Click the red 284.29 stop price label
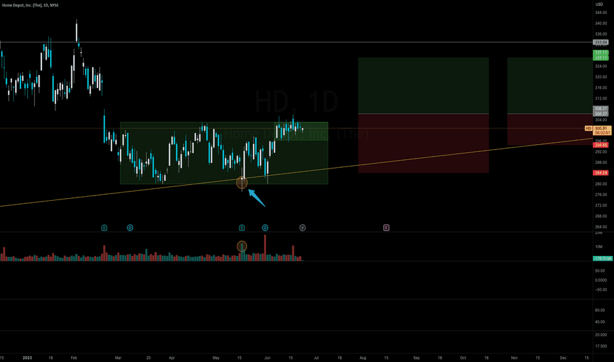 (x=601, y=172)
